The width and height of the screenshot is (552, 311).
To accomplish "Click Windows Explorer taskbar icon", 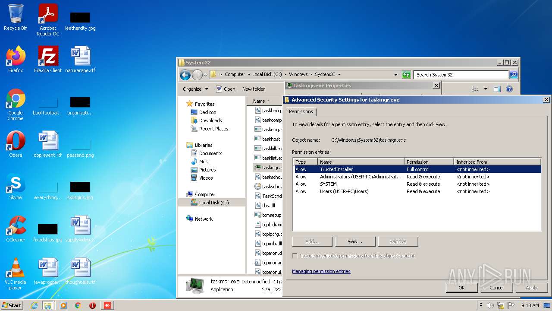I will click(x=48, y=305).
